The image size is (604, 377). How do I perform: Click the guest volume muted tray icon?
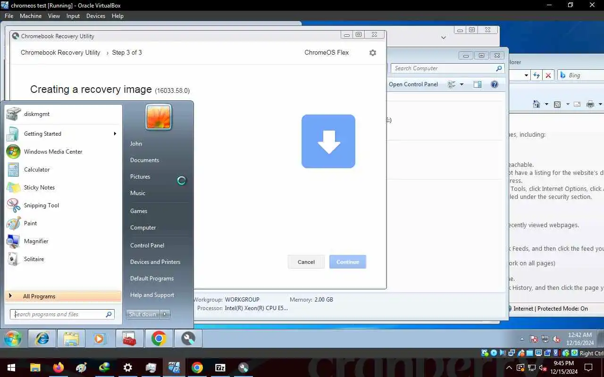pyautogui.click(x=556, y=339)
